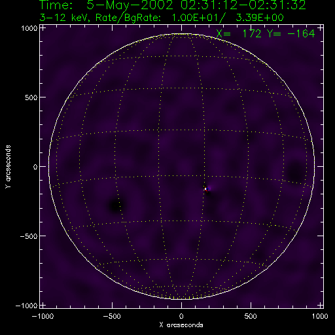Click the 0 tick label on X axis
Viewport: 335px width, 335px height.
181,316
